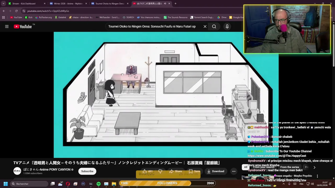Open options for maya ongaku suggested video
This screenshot has height=188, width=335.
click(317, 176)
